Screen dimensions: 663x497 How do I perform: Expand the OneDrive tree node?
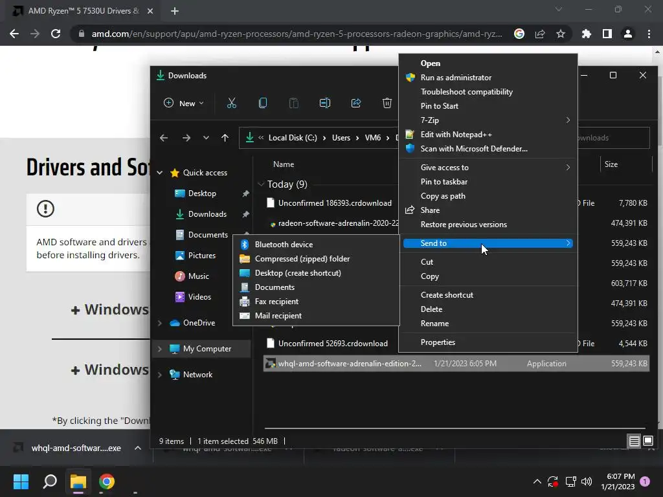coord(160,323)
